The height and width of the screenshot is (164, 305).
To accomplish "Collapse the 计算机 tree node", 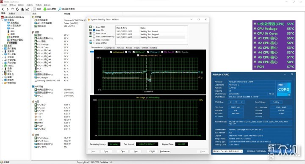I will click(3, 20).
